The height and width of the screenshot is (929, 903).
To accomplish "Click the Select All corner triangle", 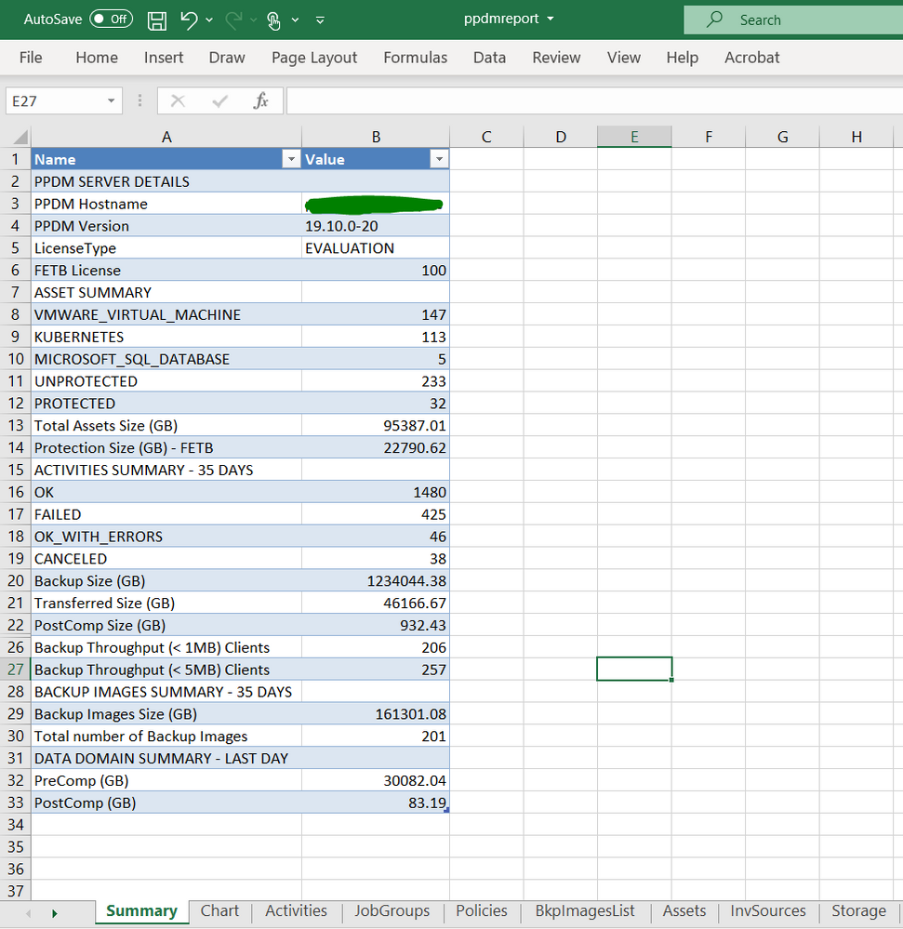I will (20, 138).
